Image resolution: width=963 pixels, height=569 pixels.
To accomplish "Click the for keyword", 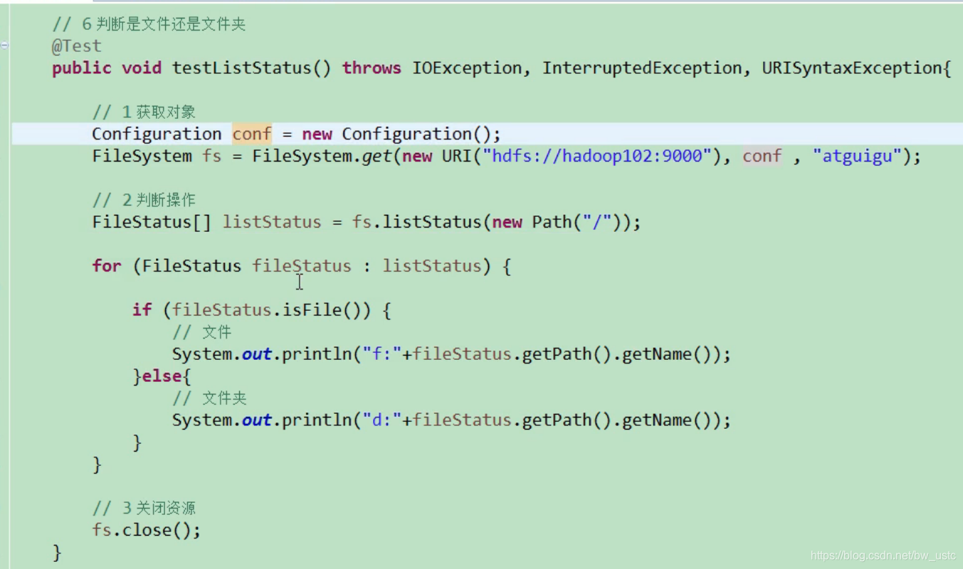I will click(107, 266).
